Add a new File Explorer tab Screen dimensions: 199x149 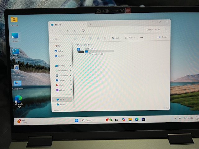point(90,24)
